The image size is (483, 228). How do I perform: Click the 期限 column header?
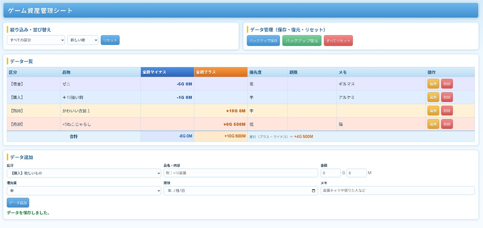[x=312, y=72]
